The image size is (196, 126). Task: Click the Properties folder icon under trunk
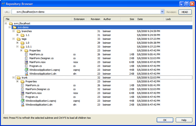click(x=22, y=82)
